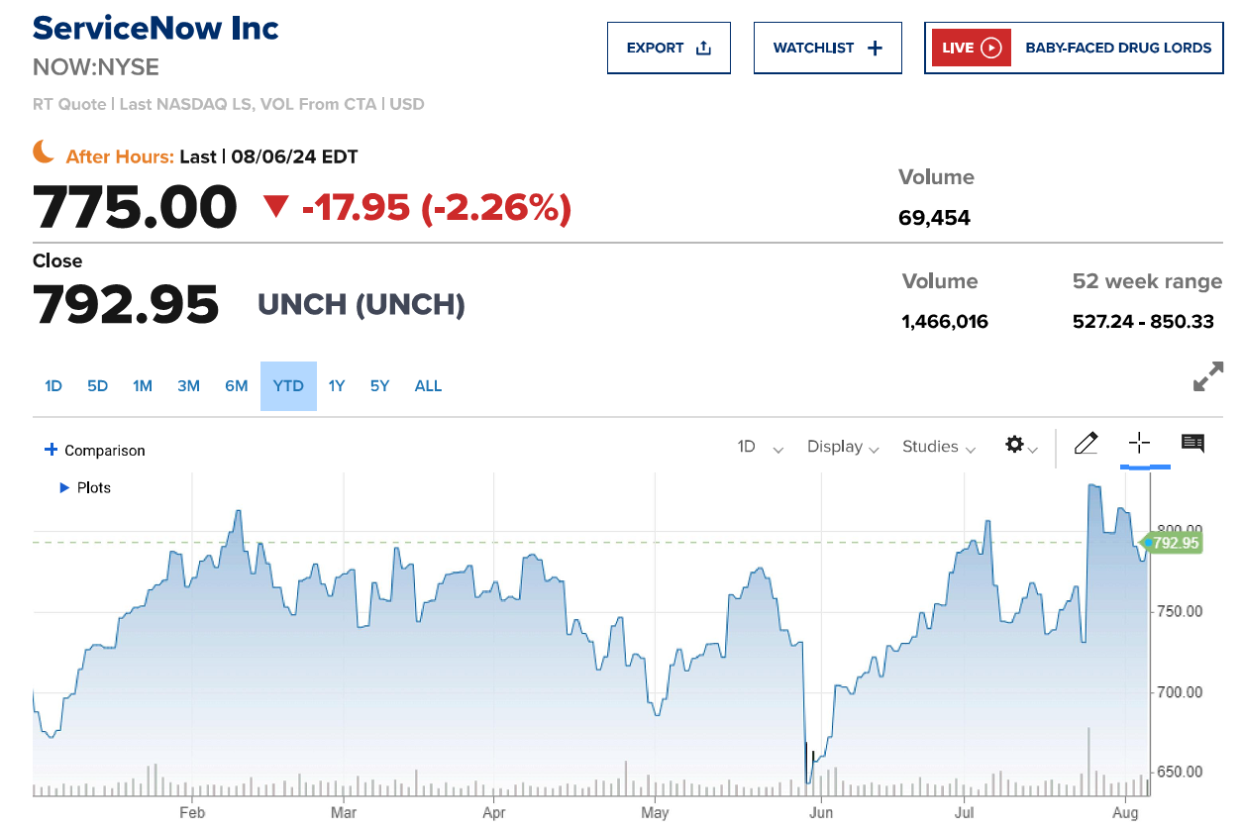1242x831 pixels.
Task: Switch to the 6M range
Action: coord(236,386)
